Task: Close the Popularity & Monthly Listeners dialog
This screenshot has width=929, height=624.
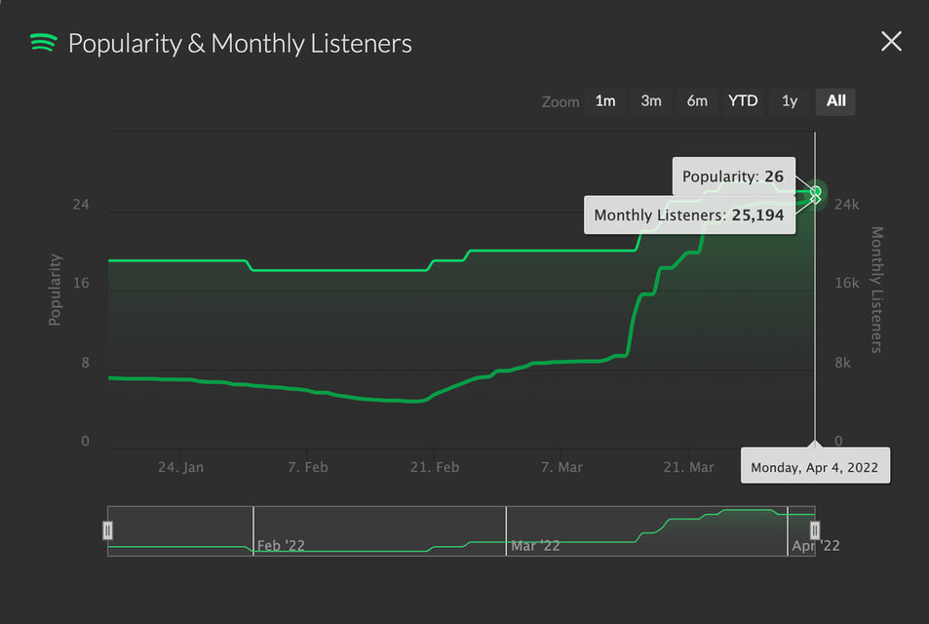Action: click(891, 41)
